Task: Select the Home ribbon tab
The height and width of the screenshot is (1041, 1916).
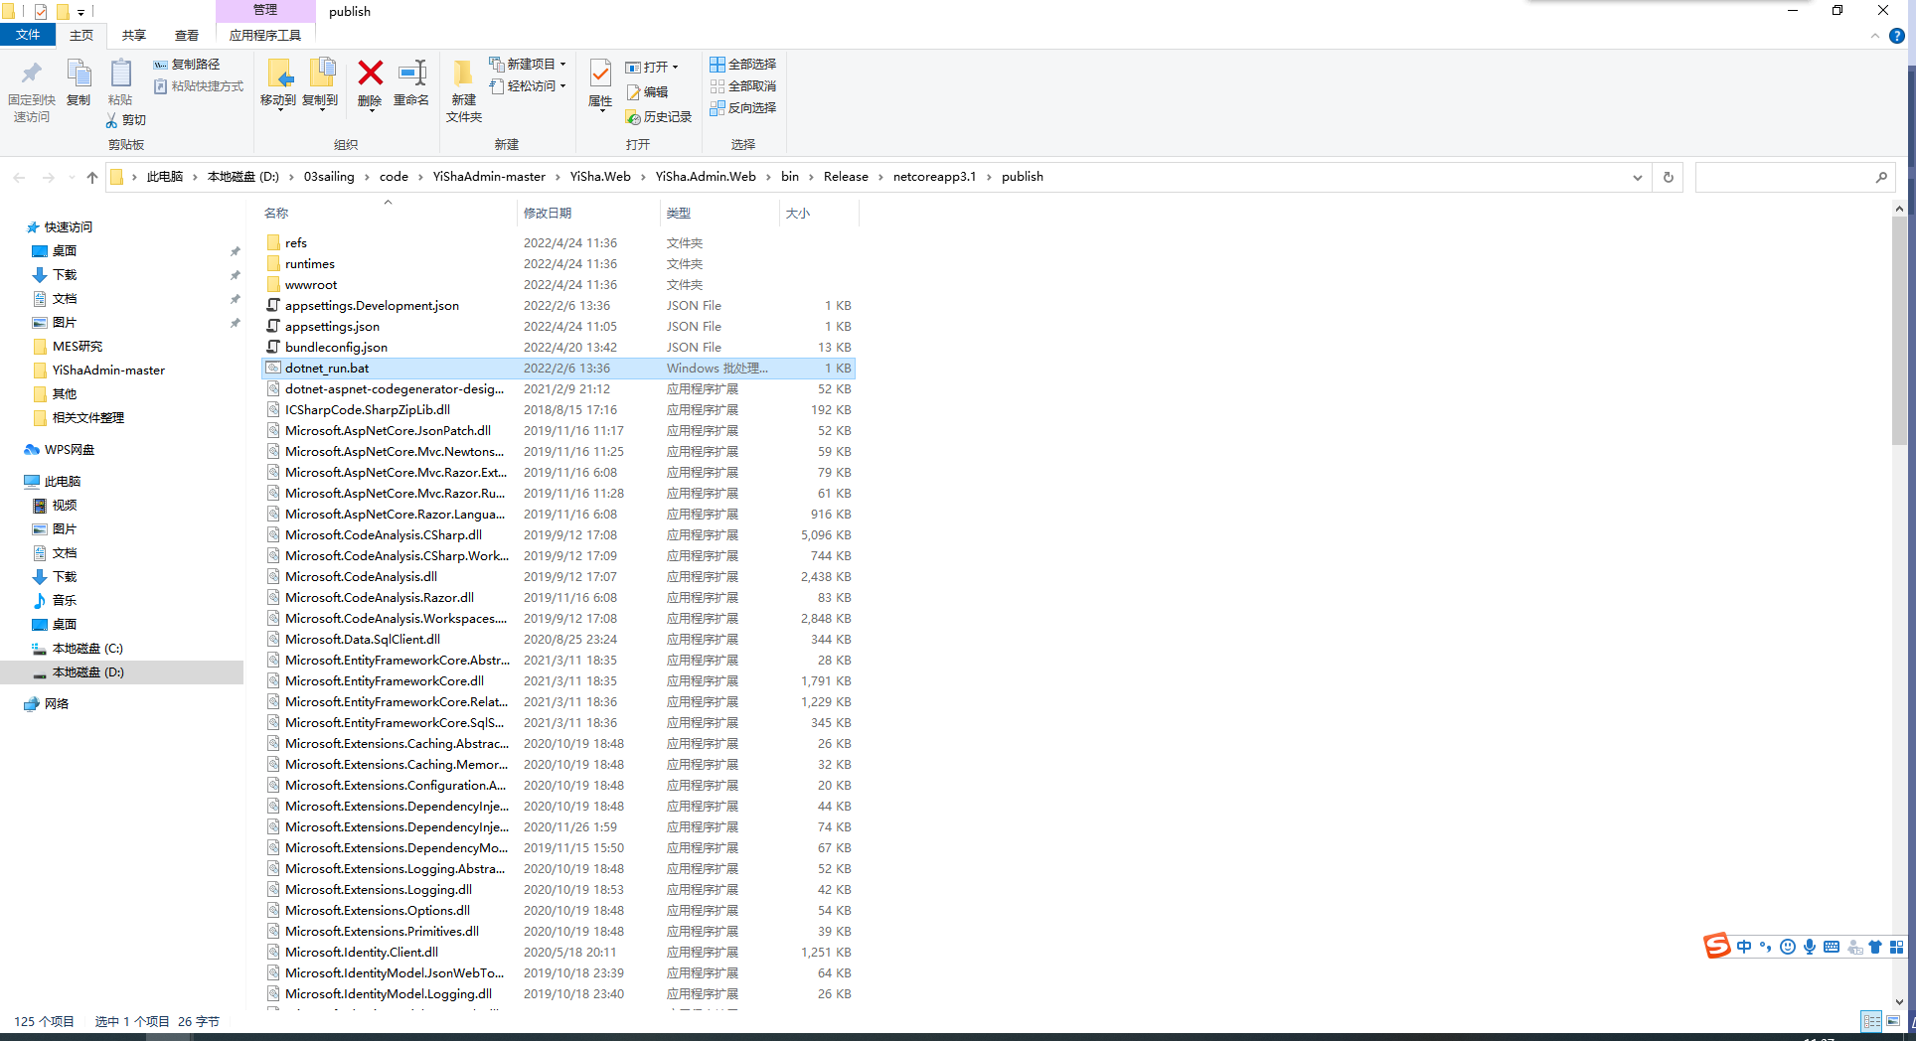Action: tap(81, 35)
